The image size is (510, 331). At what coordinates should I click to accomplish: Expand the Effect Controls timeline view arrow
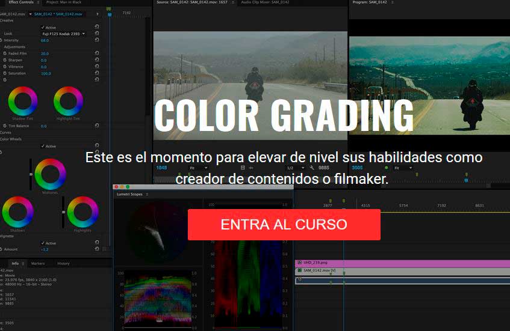(98, 14)
